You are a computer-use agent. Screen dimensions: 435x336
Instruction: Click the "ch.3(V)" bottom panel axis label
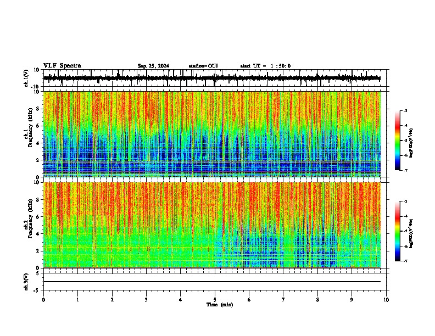pyautogui.click(x=26, y=282)
